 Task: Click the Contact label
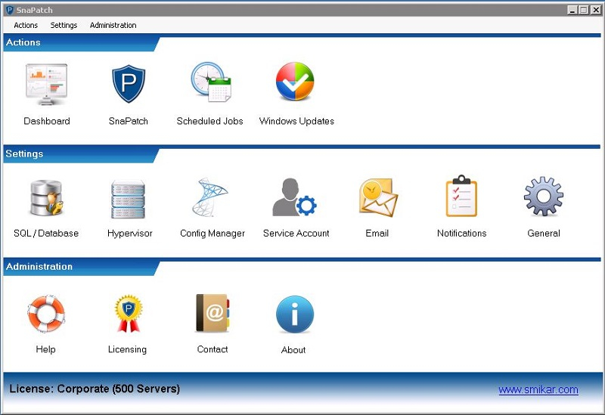coord(213,349)
